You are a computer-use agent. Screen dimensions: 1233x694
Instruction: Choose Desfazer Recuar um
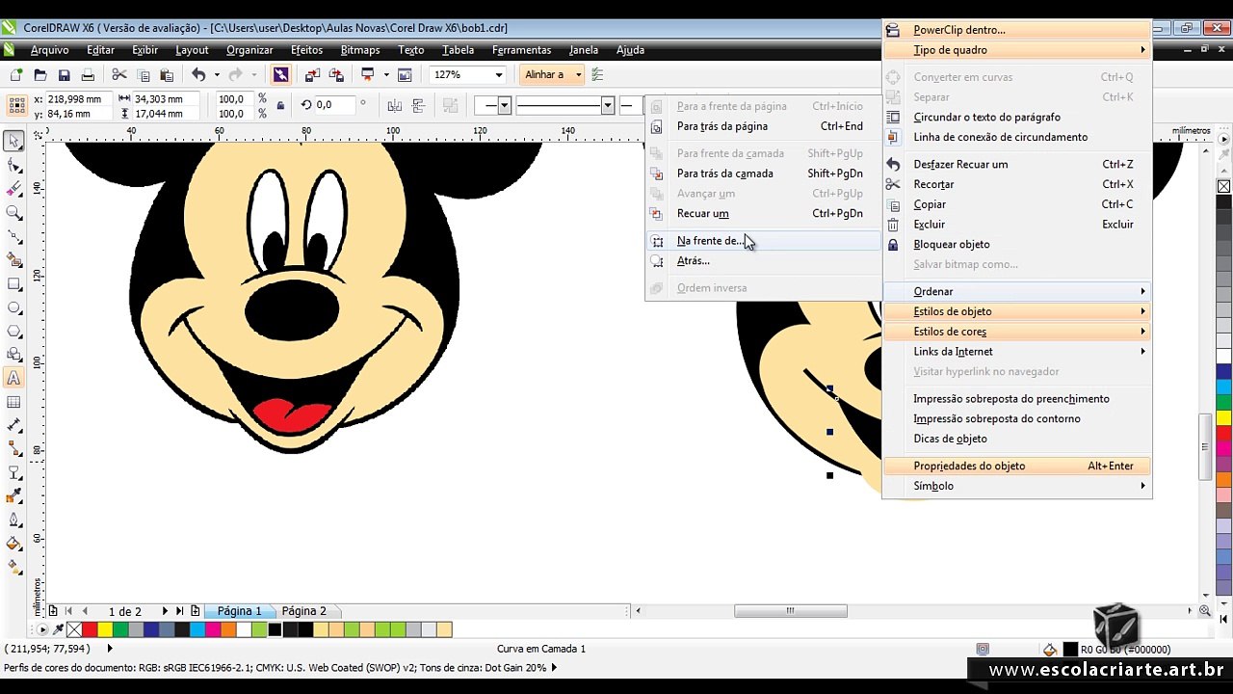pos(1017,164)
